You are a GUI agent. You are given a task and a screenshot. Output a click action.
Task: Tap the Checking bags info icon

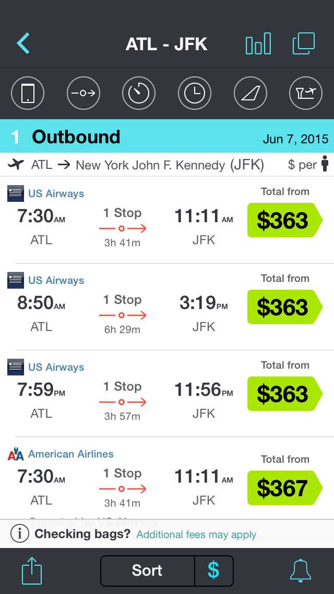tap(20, 534)
